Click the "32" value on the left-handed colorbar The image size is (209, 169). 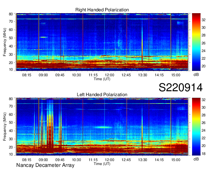point(203,100)
